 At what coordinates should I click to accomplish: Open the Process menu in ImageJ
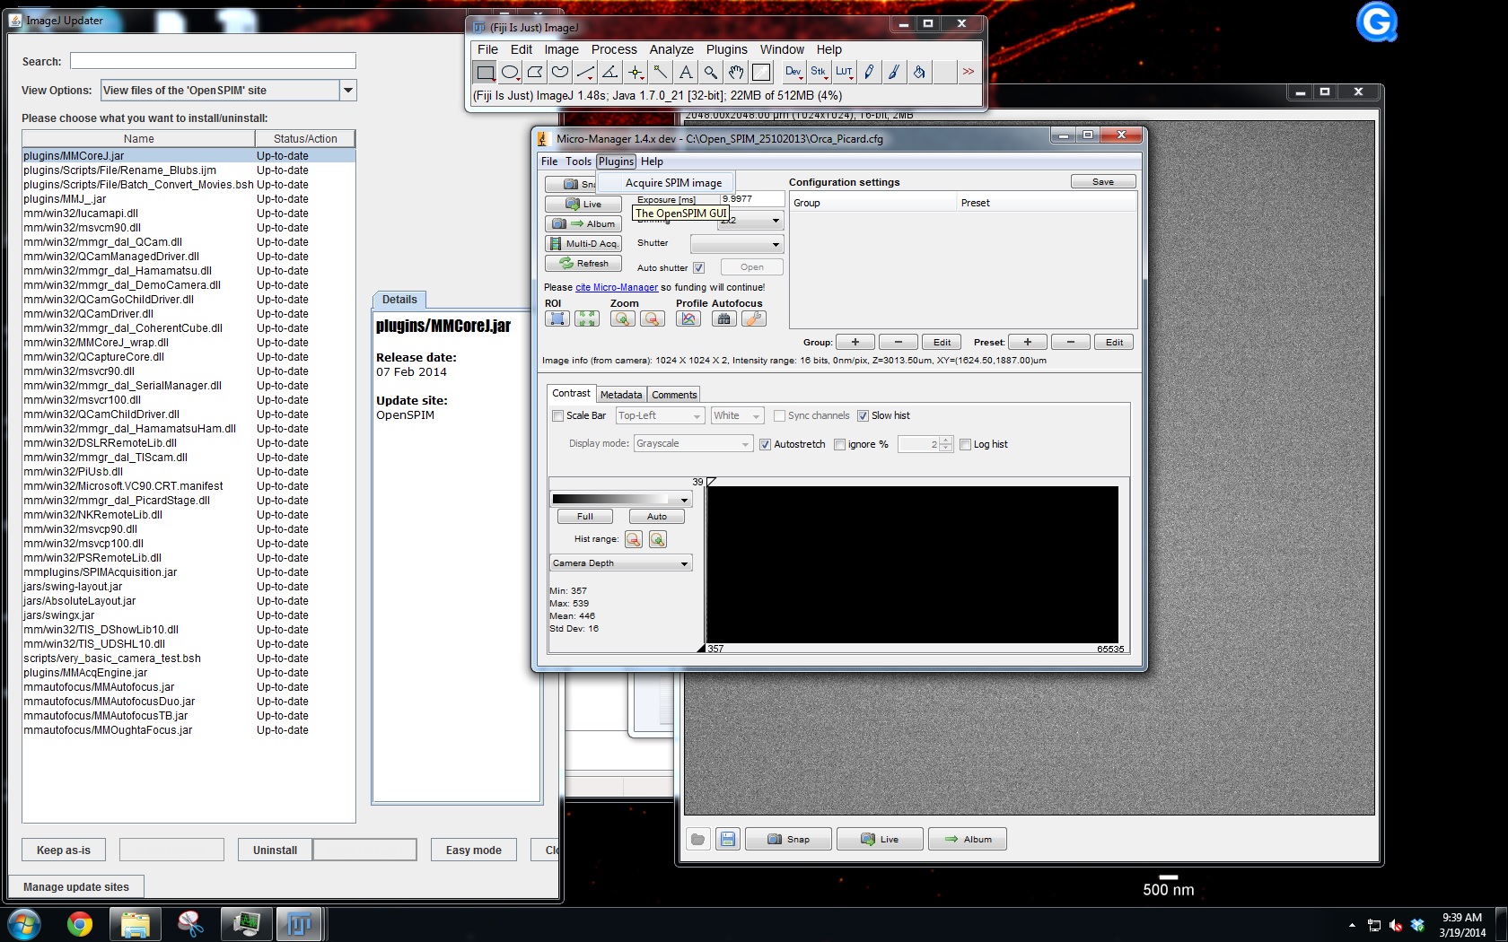tap(614, 49)
